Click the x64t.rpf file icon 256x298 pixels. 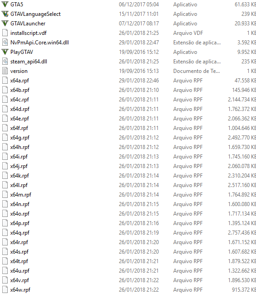(5, 261)
